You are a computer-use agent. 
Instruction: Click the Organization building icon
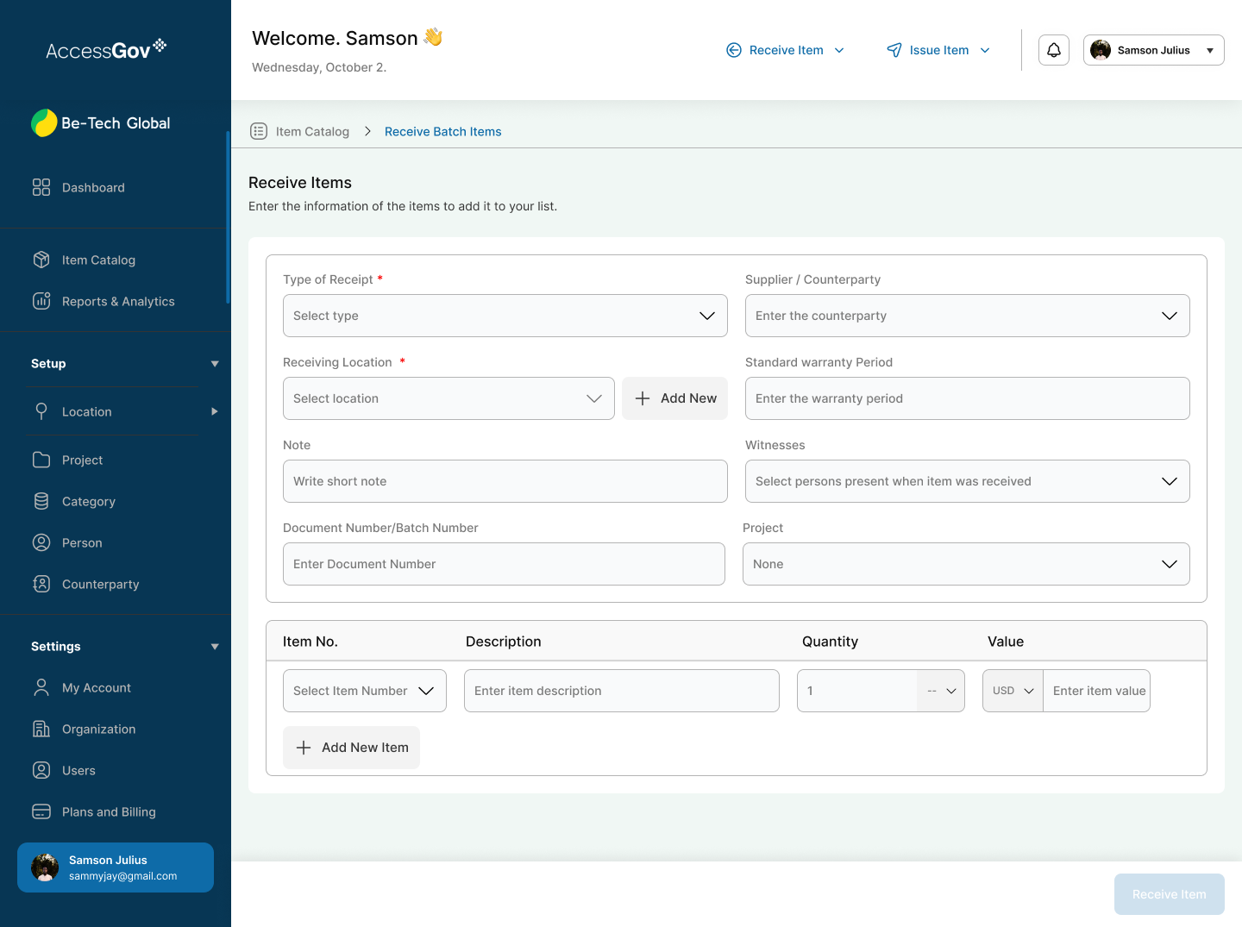click(x=41, y=729)
